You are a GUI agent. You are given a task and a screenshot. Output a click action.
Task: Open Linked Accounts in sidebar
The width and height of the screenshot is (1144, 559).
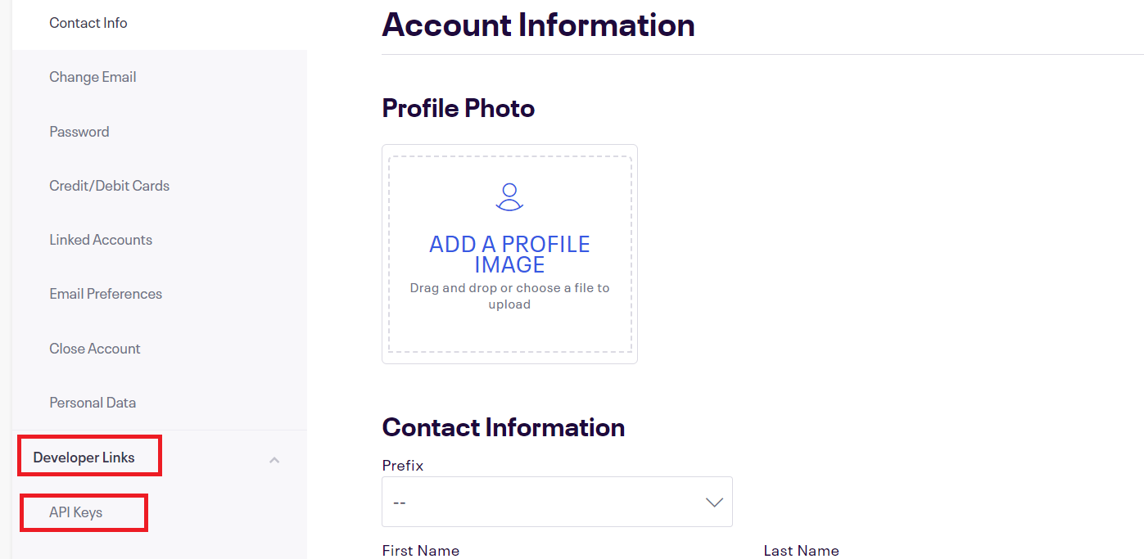click(x=101, y=240)
